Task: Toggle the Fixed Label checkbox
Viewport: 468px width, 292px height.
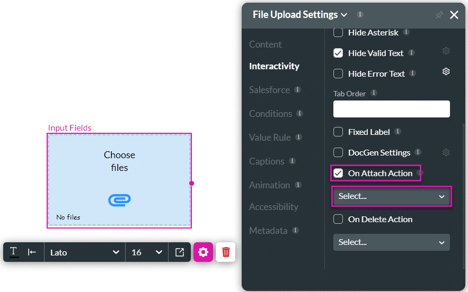Action: coord(338,132)
